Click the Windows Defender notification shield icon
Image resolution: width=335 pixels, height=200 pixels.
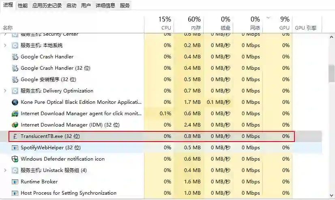click(15, 159)
